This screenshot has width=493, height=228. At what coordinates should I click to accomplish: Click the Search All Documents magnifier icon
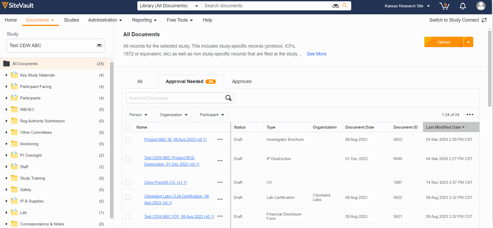click(228, 98)
